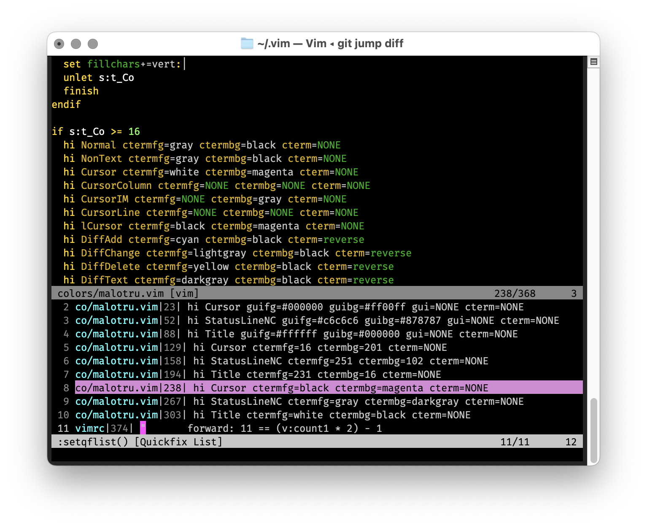Click the 'endif' line

pyautogui.click(x=66, y=105)
